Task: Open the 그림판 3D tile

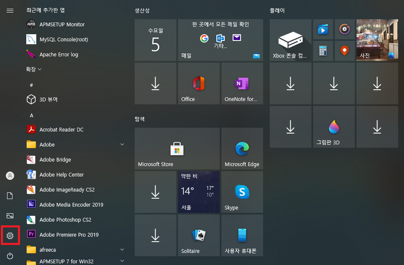Action: click(x=334, y=127)
